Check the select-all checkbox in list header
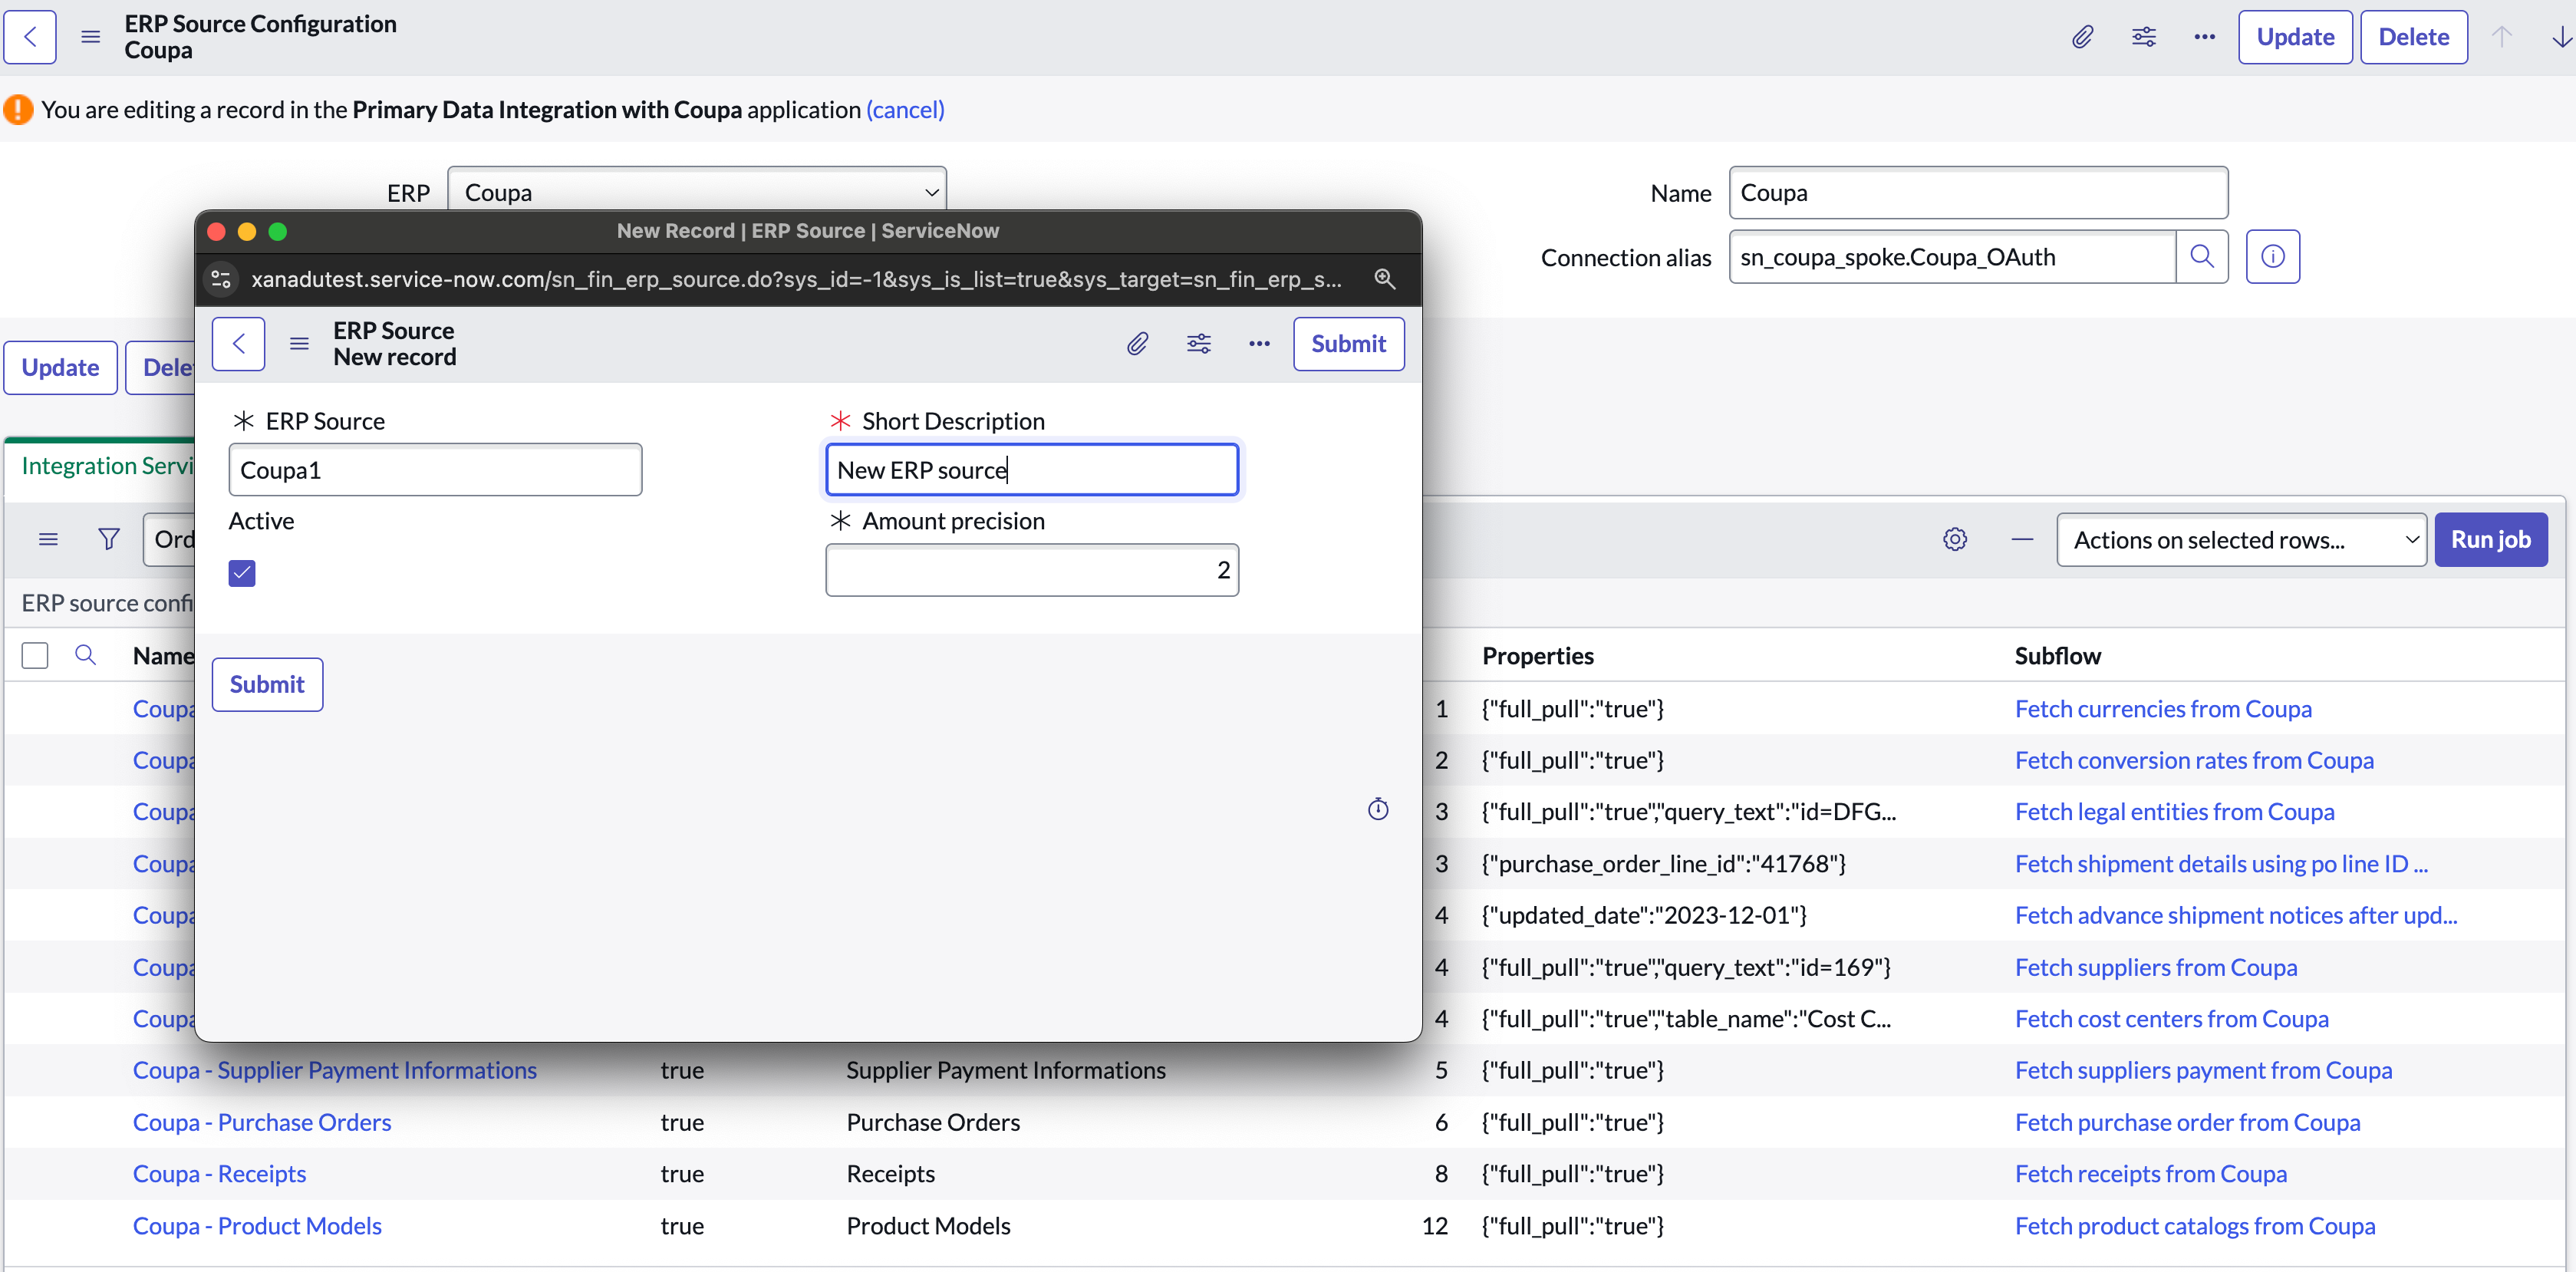 (35, 656)
